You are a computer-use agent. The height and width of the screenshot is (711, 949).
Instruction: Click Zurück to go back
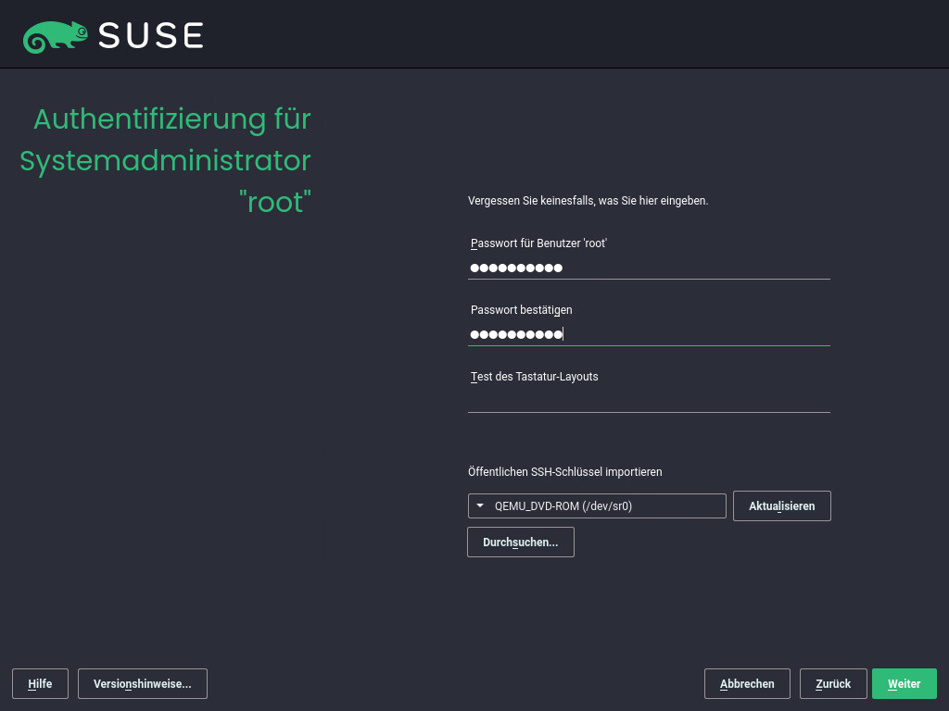(x=832, y=683)
